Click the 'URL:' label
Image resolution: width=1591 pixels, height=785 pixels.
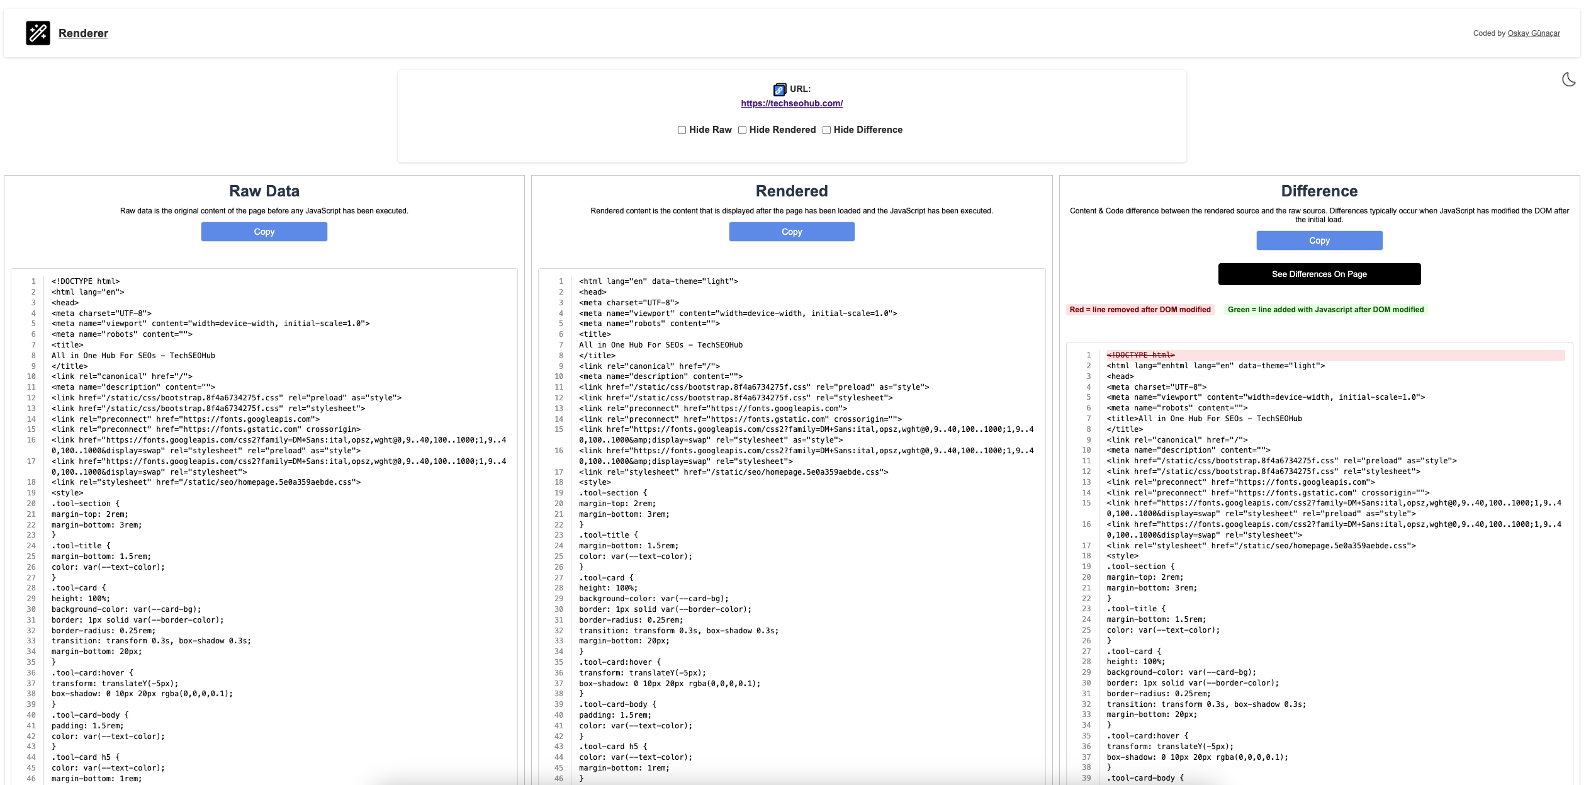pyautogui.click(x=800, y=89)
